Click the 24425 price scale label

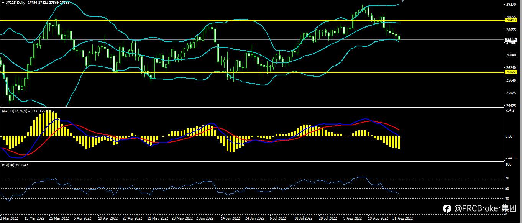click(x=511, y=105)
